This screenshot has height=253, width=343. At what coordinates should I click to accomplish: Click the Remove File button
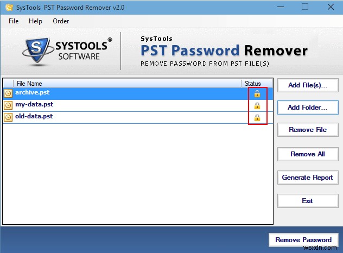tap(308, 130)
